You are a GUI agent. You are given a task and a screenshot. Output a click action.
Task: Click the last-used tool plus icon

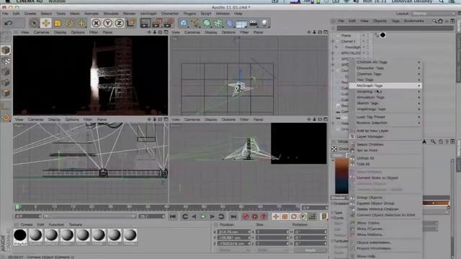click(81, 23)
